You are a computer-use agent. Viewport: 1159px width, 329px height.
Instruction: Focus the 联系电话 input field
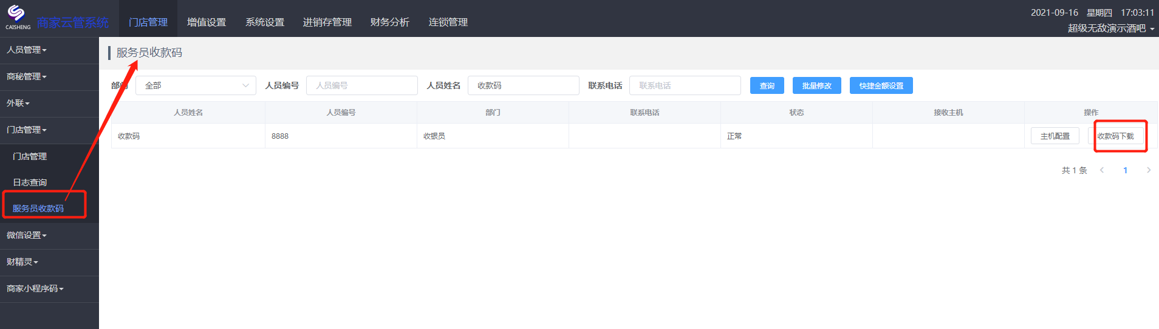[x=685, y=85]
